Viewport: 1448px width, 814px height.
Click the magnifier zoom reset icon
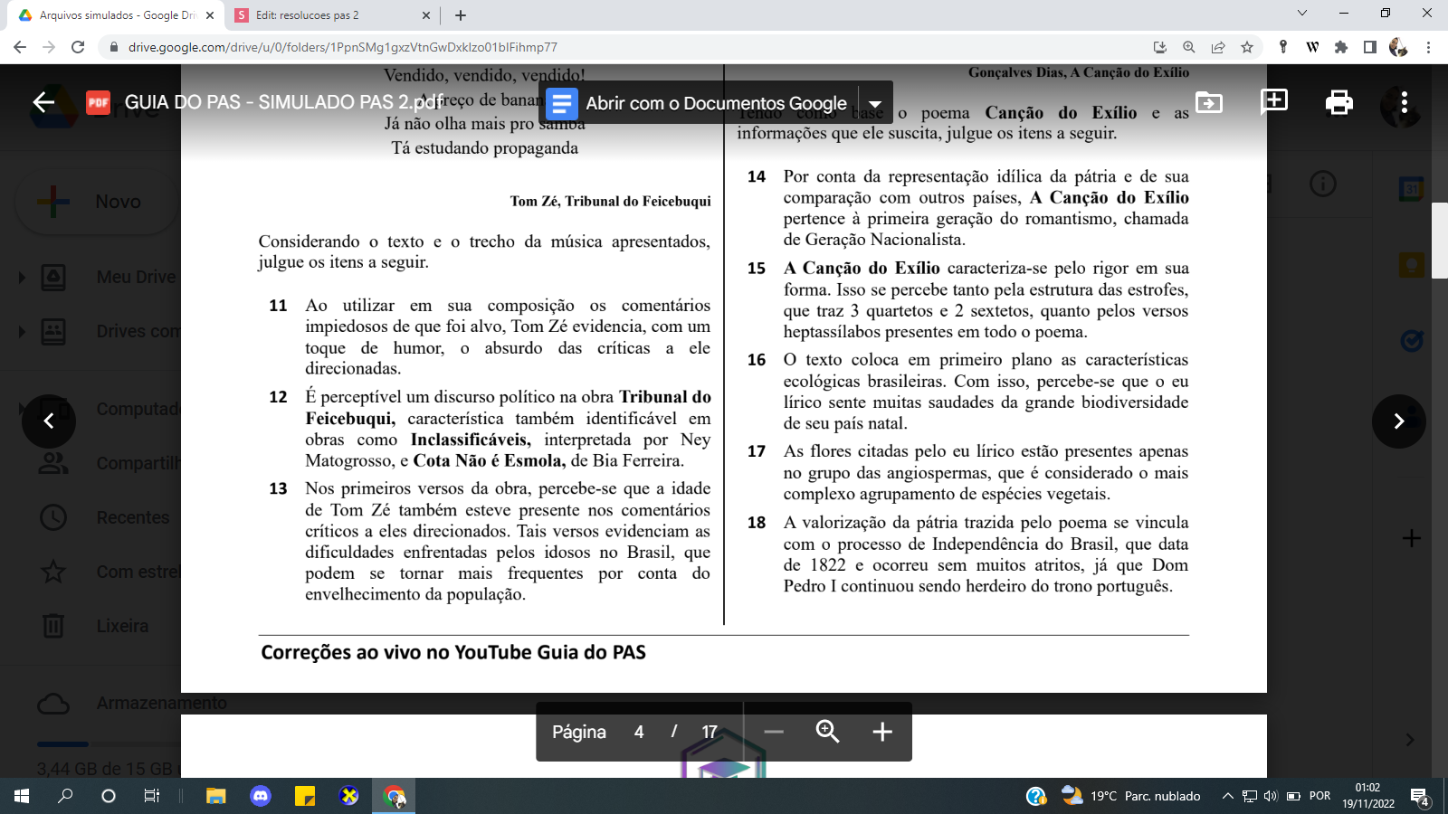828,732
